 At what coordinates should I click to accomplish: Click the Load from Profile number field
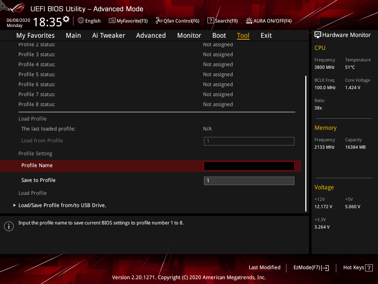click(249, 141)
